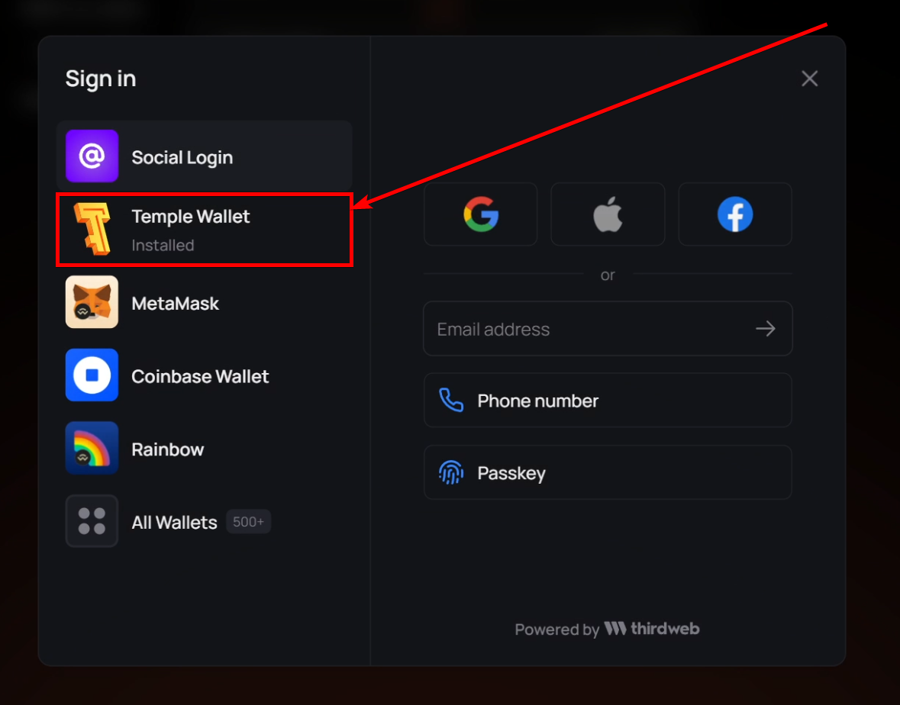The image size is (900, 705).
Task: Choose the Phone number label
Action: coord(538,401)
